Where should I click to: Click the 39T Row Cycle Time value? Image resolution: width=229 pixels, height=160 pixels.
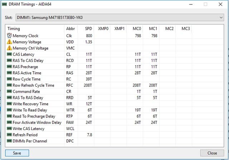pos(89,79)
